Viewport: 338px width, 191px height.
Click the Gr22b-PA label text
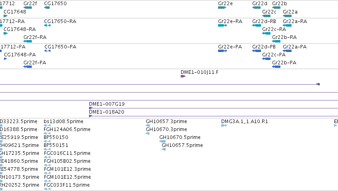tap(284, 63)
